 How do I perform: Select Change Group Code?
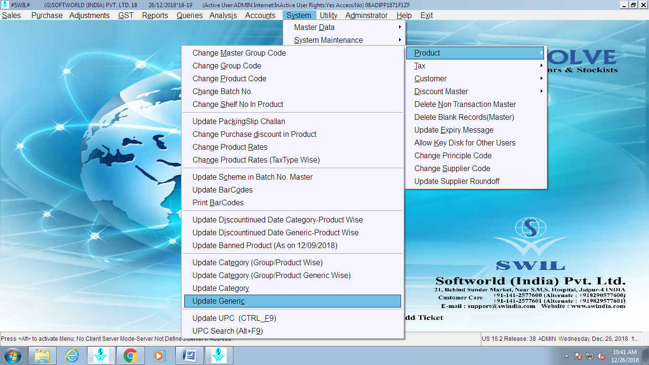coord(293,66)
